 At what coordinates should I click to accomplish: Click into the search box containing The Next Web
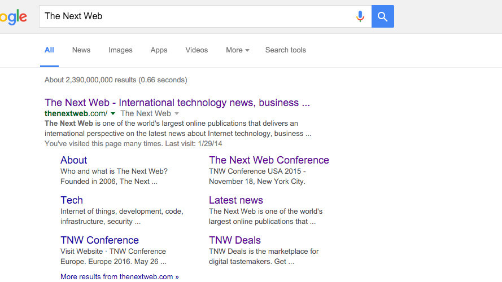pos(192,16)
